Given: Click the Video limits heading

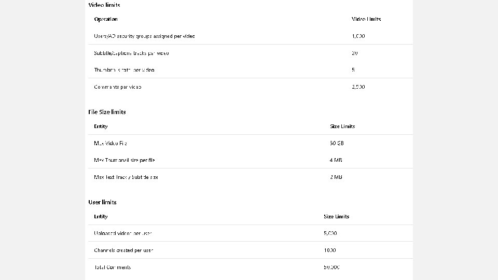Looking at the screenshot, I should pyautogui.click(x=104, y=5).
